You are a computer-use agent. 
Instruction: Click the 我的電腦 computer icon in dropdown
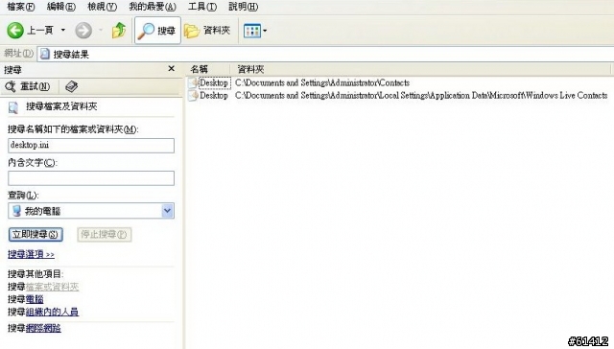pyautogui.click(x=16, y=211)
